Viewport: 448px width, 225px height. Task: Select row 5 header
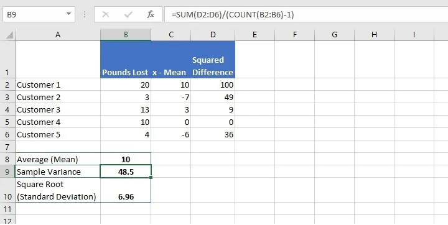7,122
